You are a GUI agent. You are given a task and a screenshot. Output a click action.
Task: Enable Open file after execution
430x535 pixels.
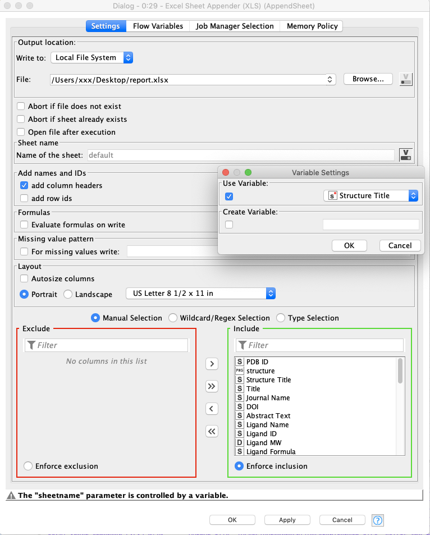tap(21, 132)
